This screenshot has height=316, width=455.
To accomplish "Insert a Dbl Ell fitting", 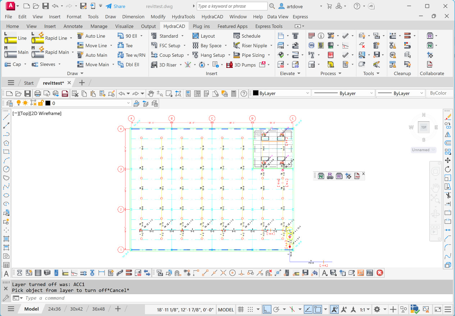I will pos(128,65).
